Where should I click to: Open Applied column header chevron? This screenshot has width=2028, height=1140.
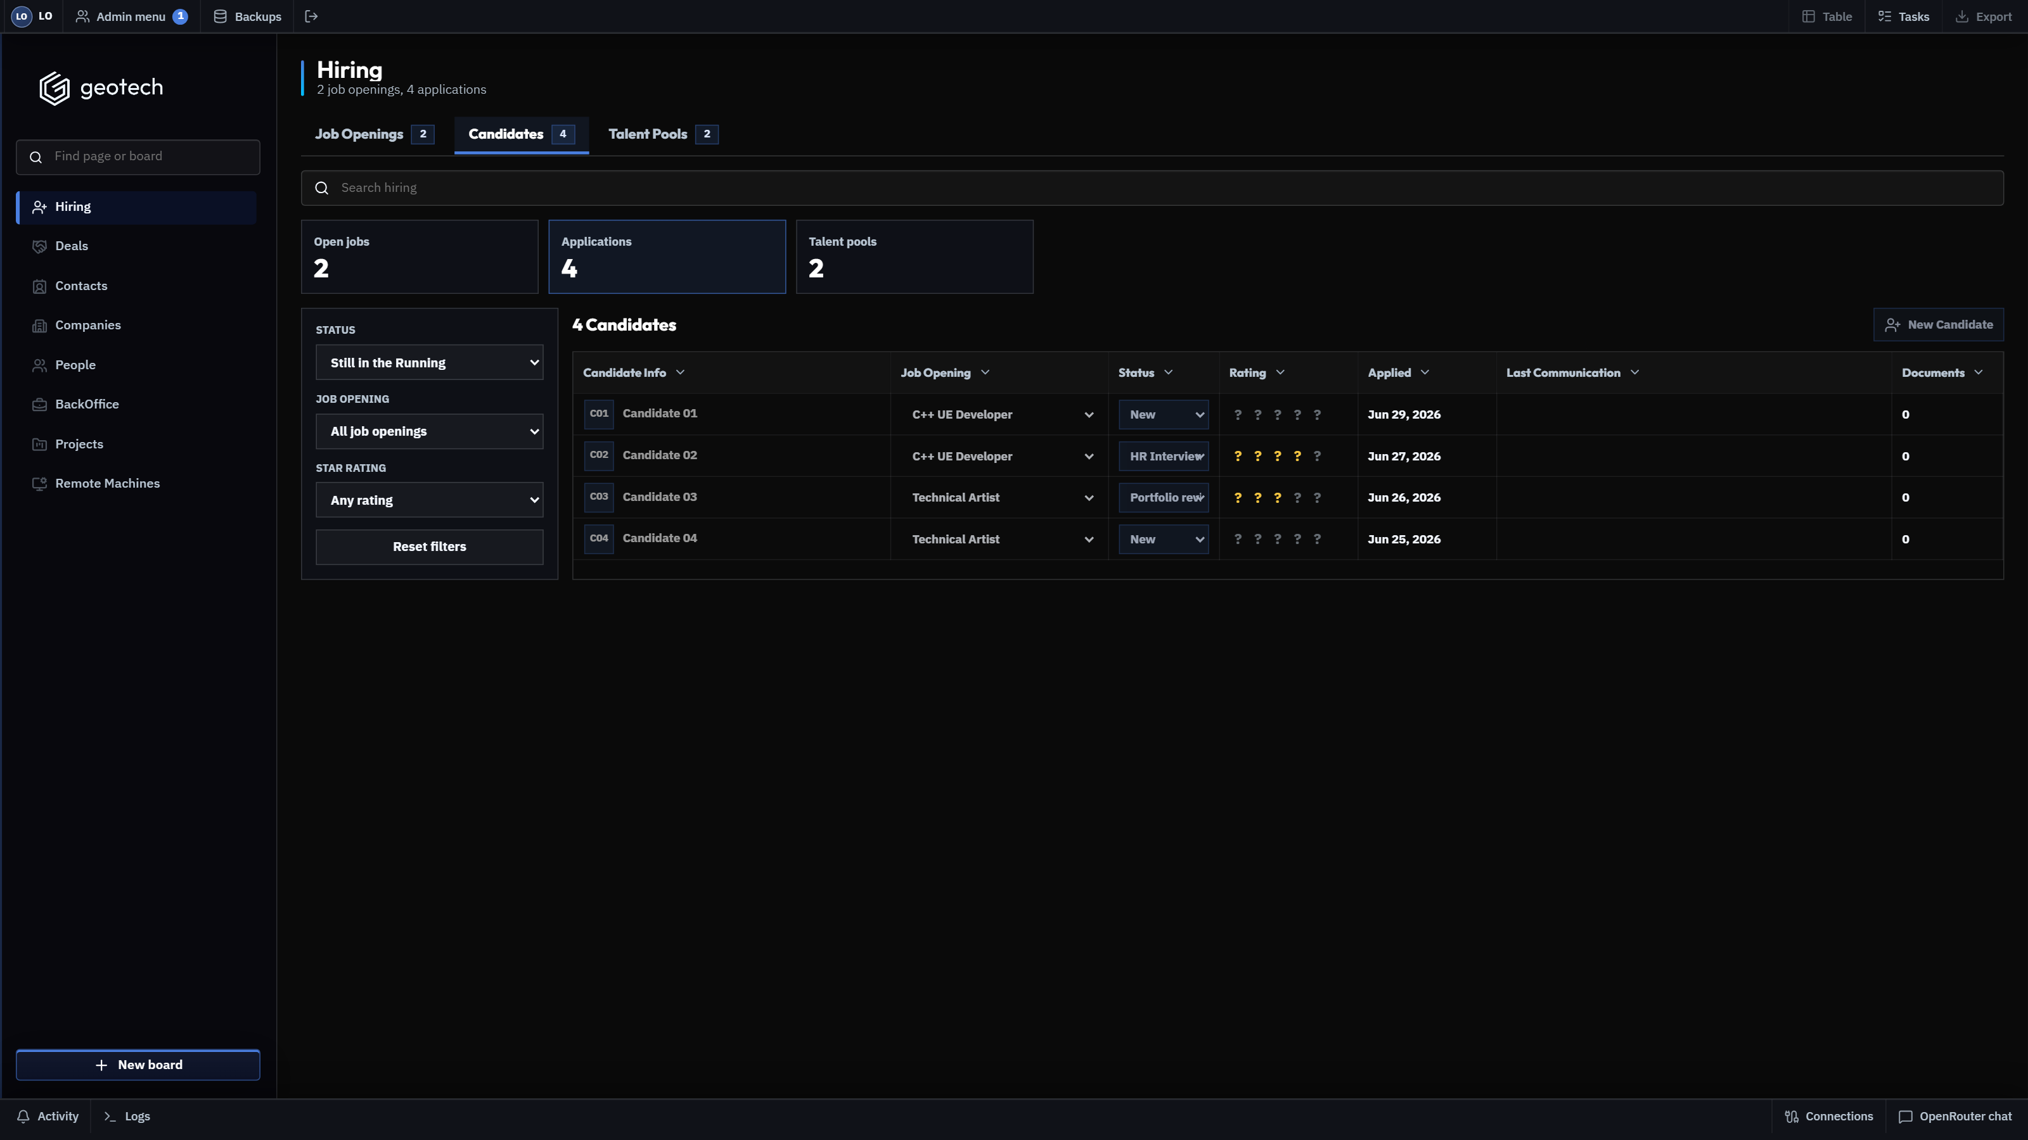point(1425,373)
